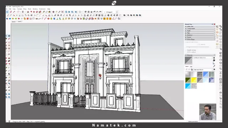Viewport: 228px width, 128px height.
Task: Switch to the Scene 2 tab
Action: (20, 21)
